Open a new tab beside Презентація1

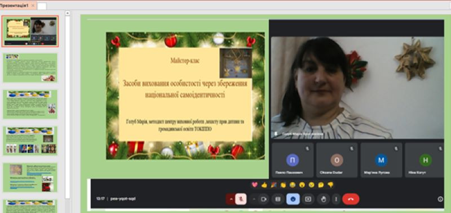(42, 6)
